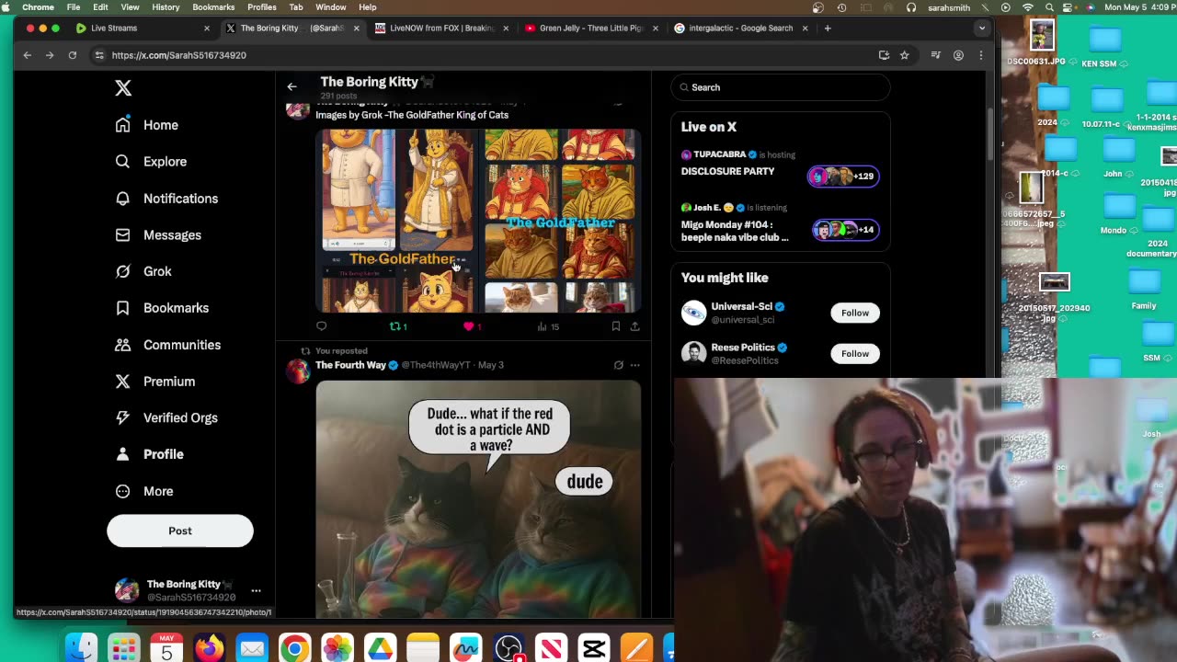Open Communities in the X sidebar

click(x=169, y=345)
